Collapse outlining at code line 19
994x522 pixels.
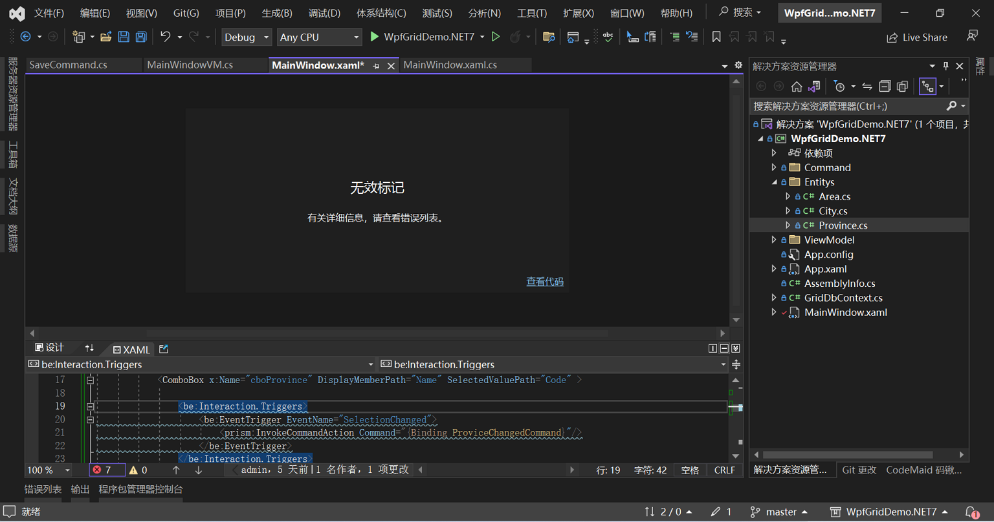(90, 406)
